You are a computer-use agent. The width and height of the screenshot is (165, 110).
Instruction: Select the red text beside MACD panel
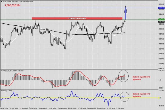point(141,78)
